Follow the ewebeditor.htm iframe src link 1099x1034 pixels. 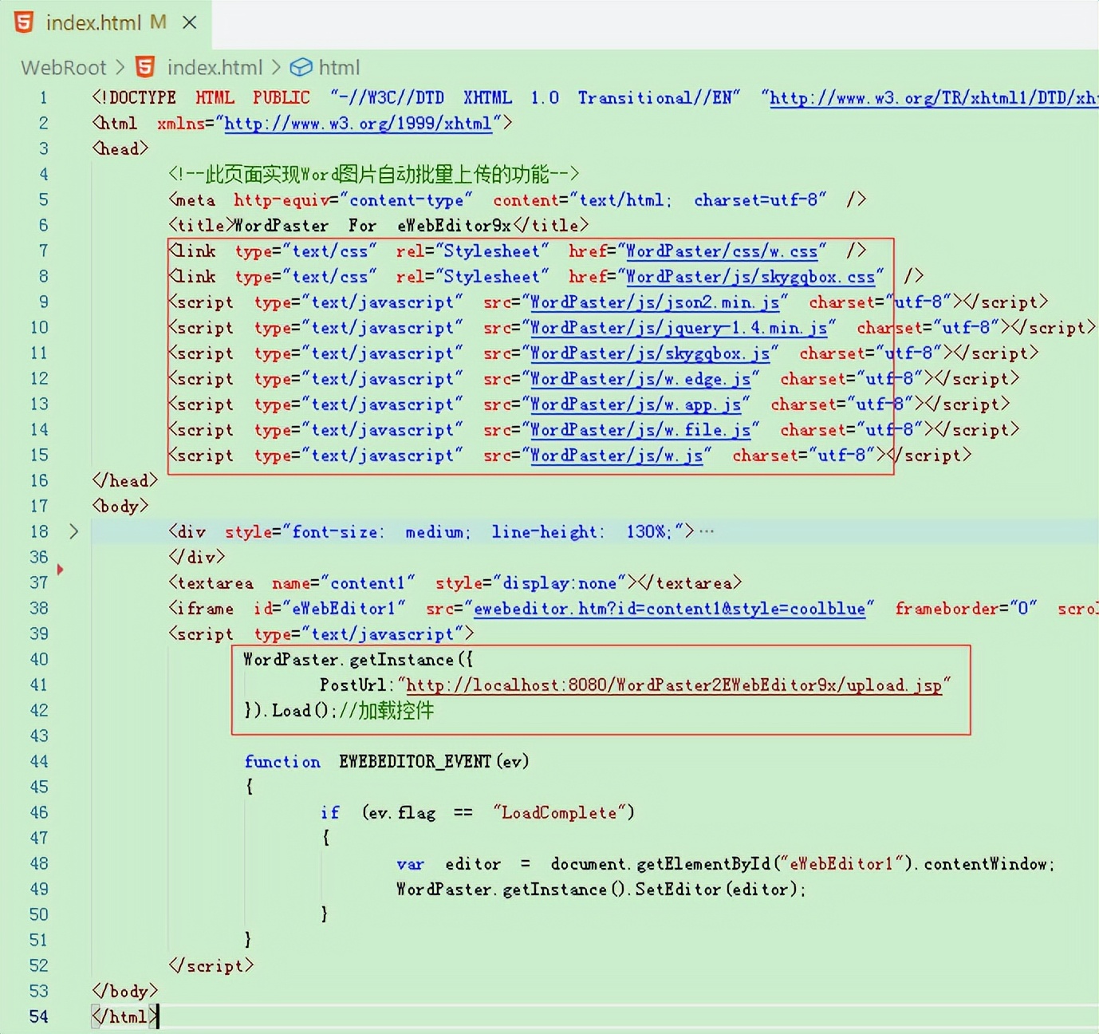pyautogui.click(x=670, y=609)
